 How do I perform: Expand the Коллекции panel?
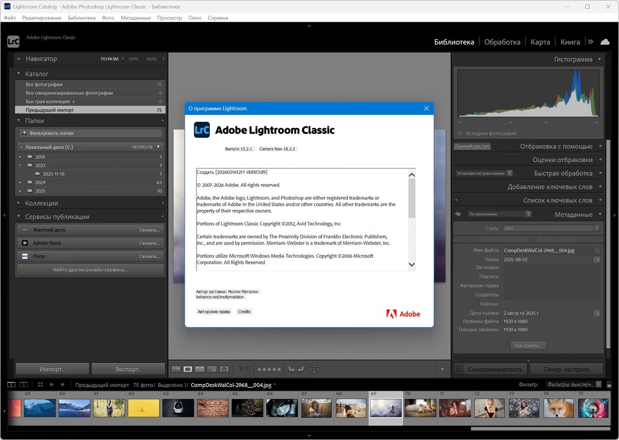19,203
